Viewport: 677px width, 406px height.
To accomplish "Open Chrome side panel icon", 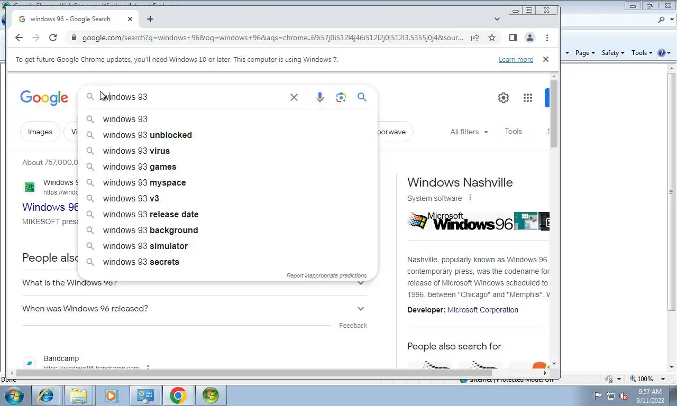I will click(x=513, y=38).
